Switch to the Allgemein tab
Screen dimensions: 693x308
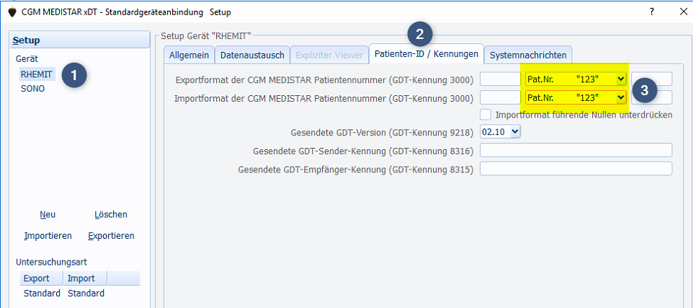(189, 55)
